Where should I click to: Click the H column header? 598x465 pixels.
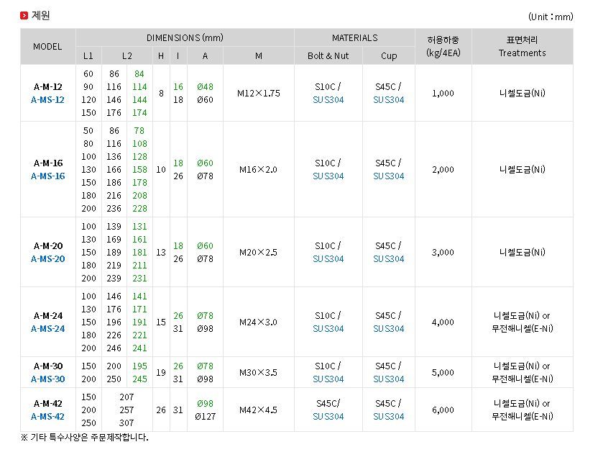(x=161, y=55)
